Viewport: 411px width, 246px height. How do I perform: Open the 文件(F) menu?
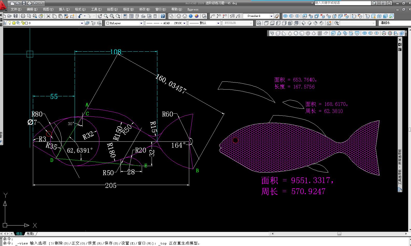(16, 9)
